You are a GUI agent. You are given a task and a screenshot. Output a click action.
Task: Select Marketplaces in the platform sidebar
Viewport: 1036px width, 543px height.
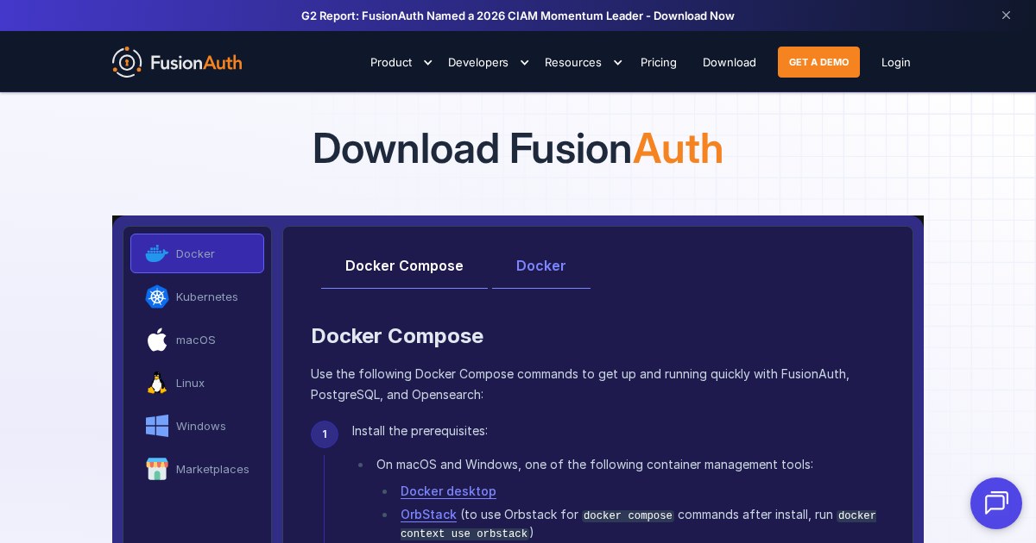click(197, 469)
